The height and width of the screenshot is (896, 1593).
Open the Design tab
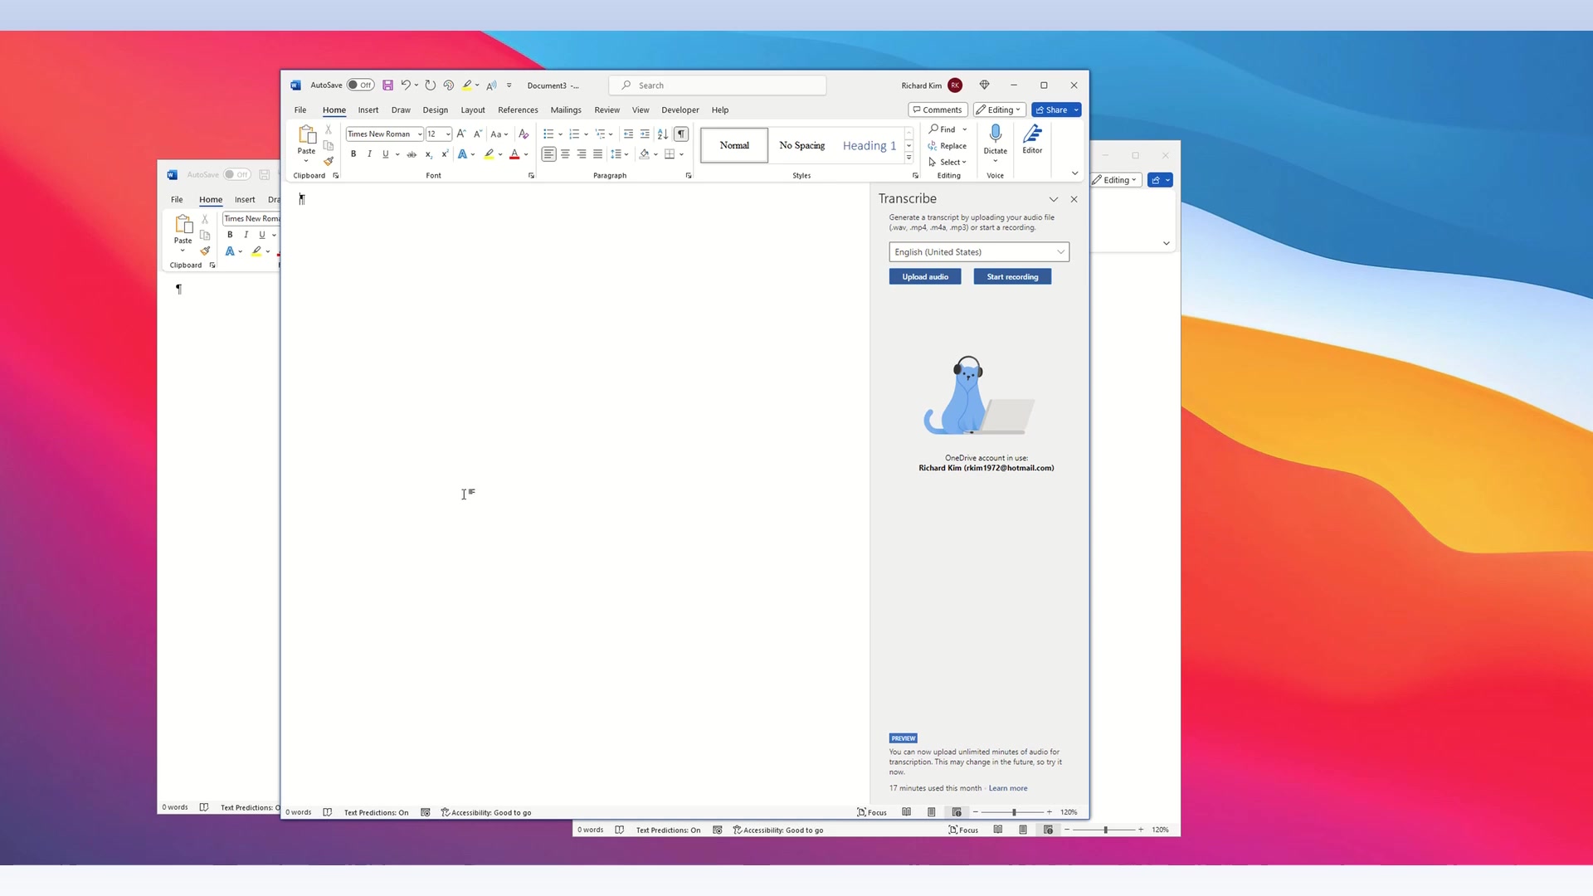coord(435,110)
